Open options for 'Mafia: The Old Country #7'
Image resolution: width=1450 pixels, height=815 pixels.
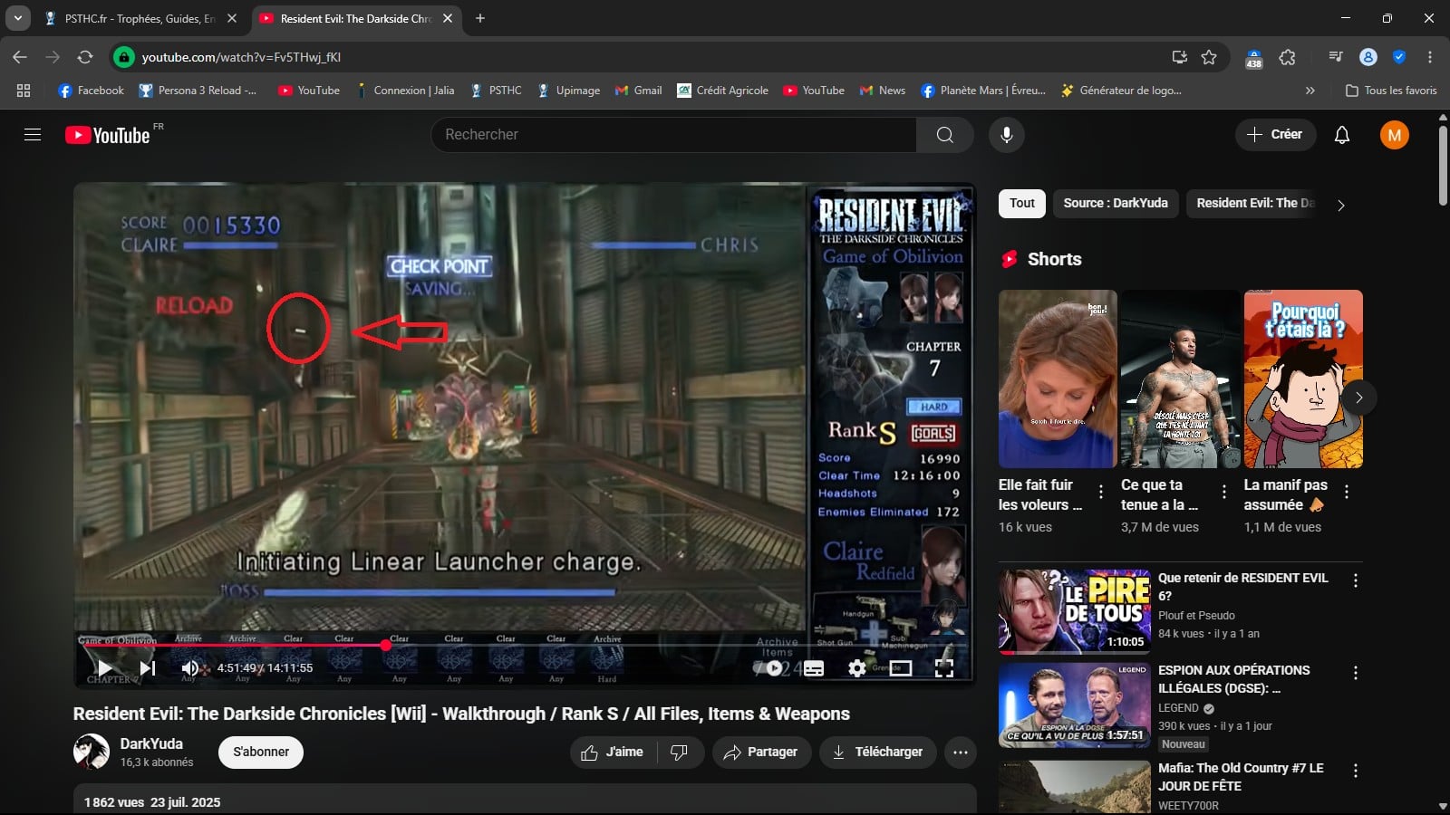pos(1356,771)
